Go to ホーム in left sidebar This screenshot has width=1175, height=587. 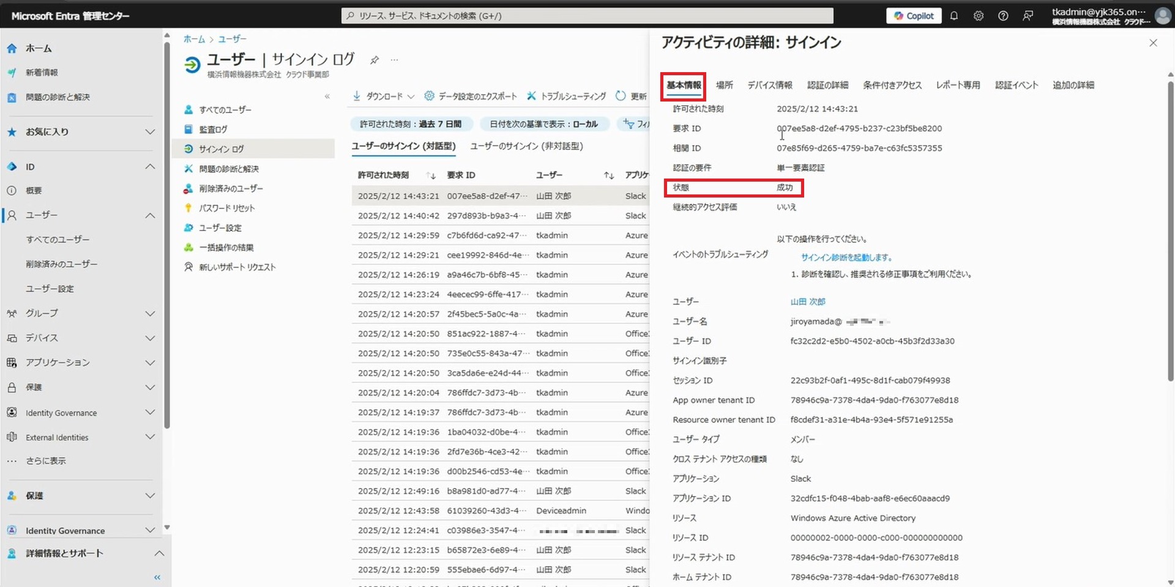pos(39,48)
